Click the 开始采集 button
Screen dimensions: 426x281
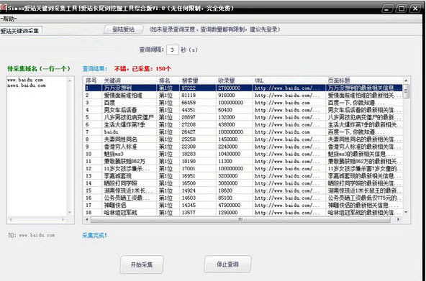tap(142, 264)
